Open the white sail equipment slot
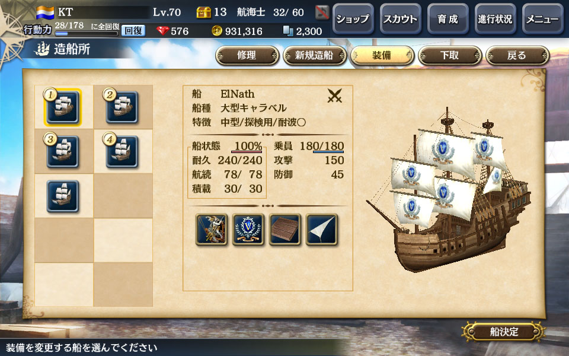The height and width of the screenshot is (356, 569). [x=322, y=230]
